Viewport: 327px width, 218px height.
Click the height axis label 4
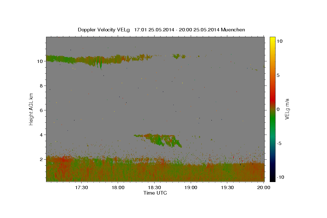tap(41, 135)
